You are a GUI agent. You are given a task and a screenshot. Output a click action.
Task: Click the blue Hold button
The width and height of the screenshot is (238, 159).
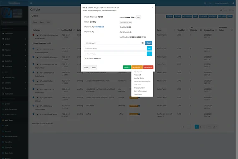coord(149,43)
